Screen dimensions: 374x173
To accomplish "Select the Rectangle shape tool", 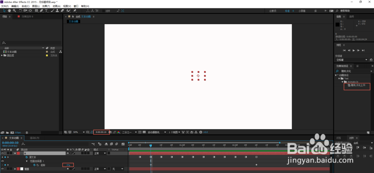I will tap(37, 11).
